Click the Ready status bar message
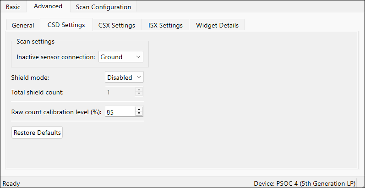The image size is (365, 188). pyautogui.click(x=11, y=183)
